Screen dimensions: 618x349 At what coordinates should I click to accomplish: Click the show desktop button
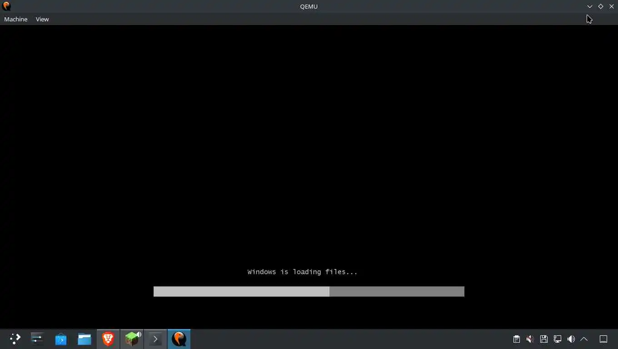(x=603, y=339)
